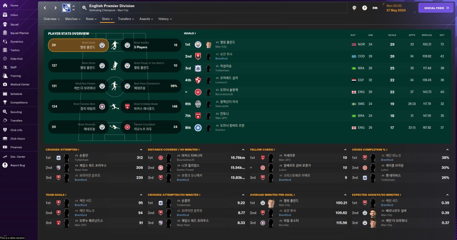The width and height of the screenshot is (457, 240).
Task: Click the English Premier Division search field
Action: 214,8
